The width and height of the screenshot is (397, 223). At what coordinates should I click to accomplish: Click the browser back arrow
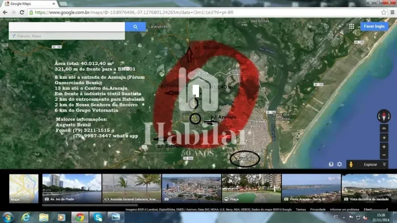[5, 12]
